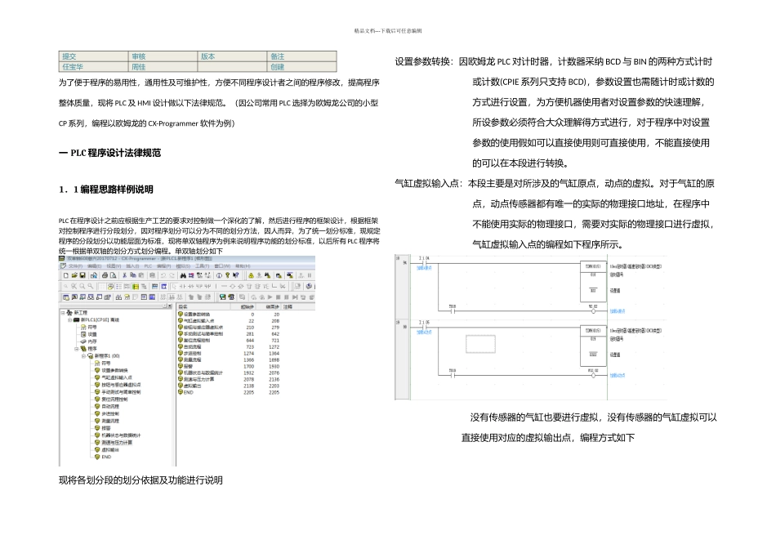The height and width of the screenshot is (549, 776).
Task: Select 气缸虚拟输入点 section in project tree
Action: 116,377
